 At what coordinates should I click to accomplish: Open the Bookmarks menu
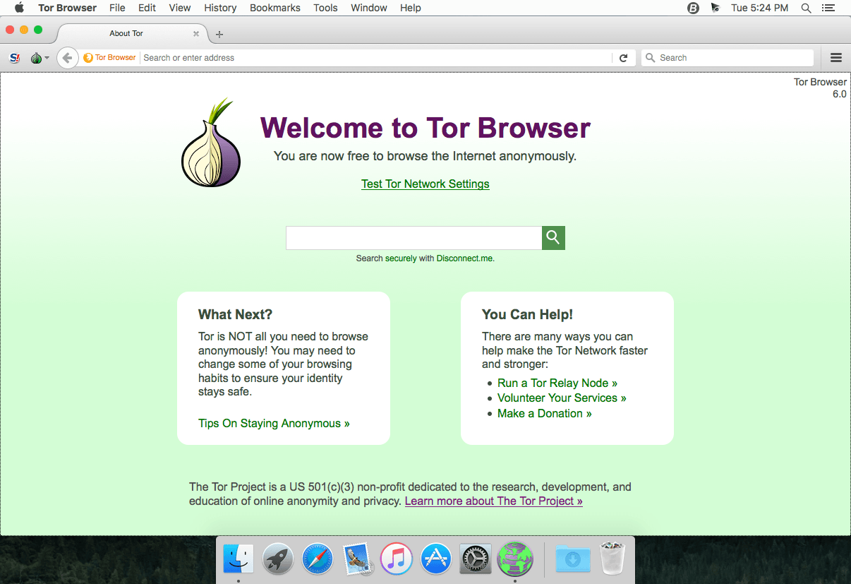click(x=275, y=8)
